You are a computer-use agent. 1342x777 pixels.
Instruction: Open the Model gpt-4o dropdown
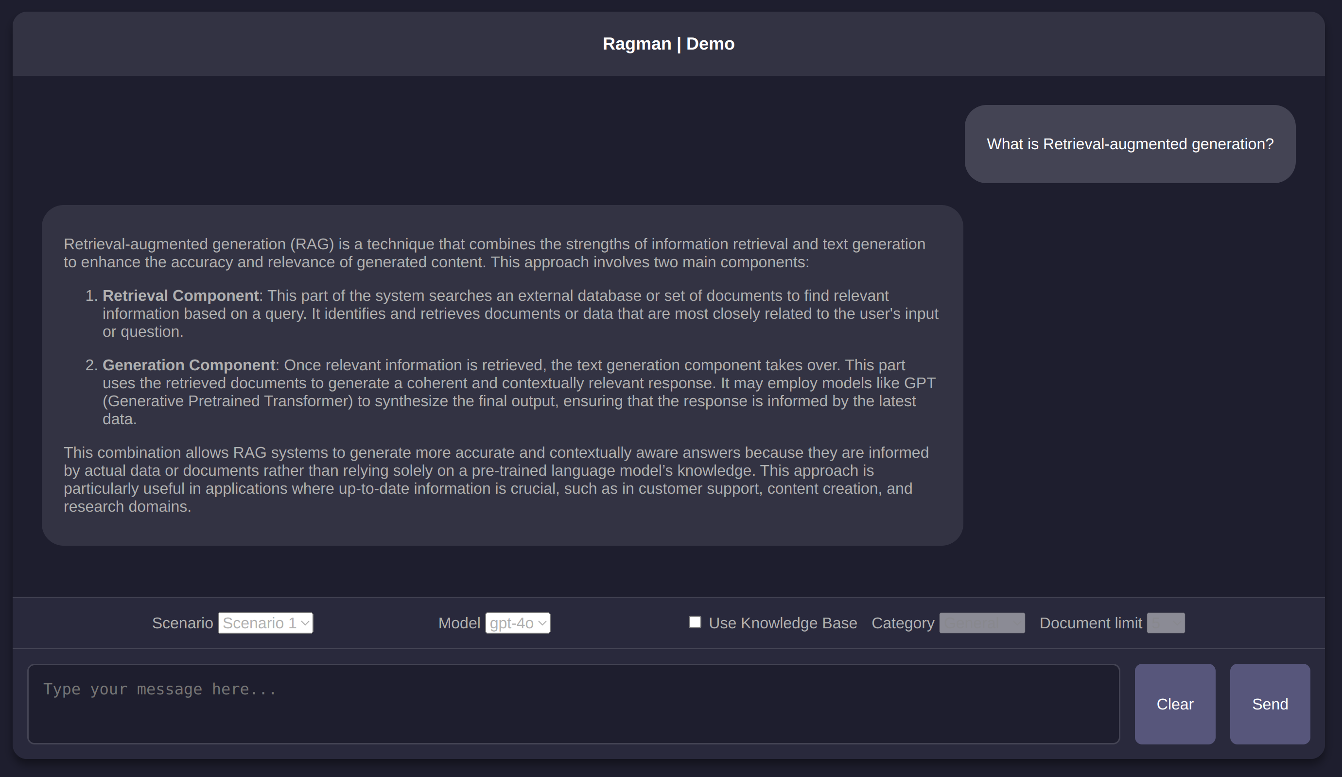pyautogui.click(x=518, y=622)
